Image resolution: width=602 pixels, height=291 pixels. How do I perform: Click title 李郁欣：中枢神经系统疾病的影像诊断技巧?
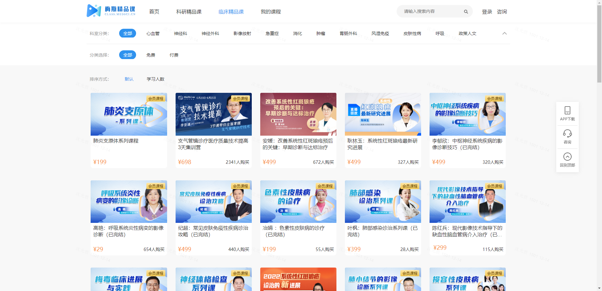[467, 144]
